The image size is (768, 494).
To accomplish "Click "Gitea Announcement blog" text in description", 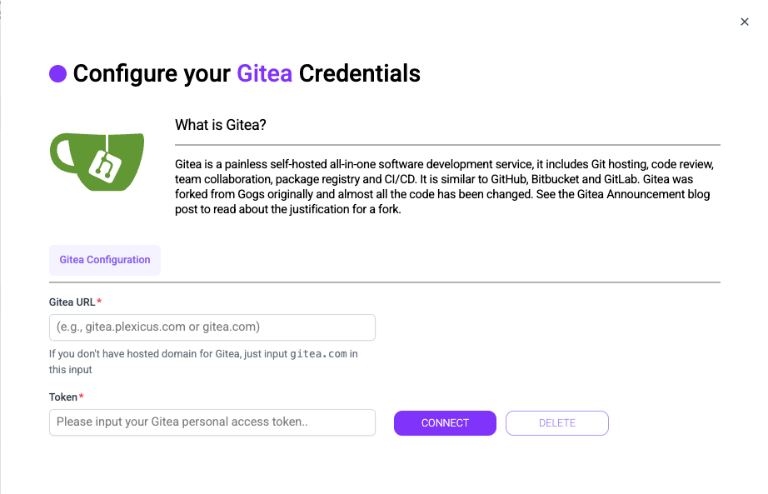I will [x=649, y=194].
